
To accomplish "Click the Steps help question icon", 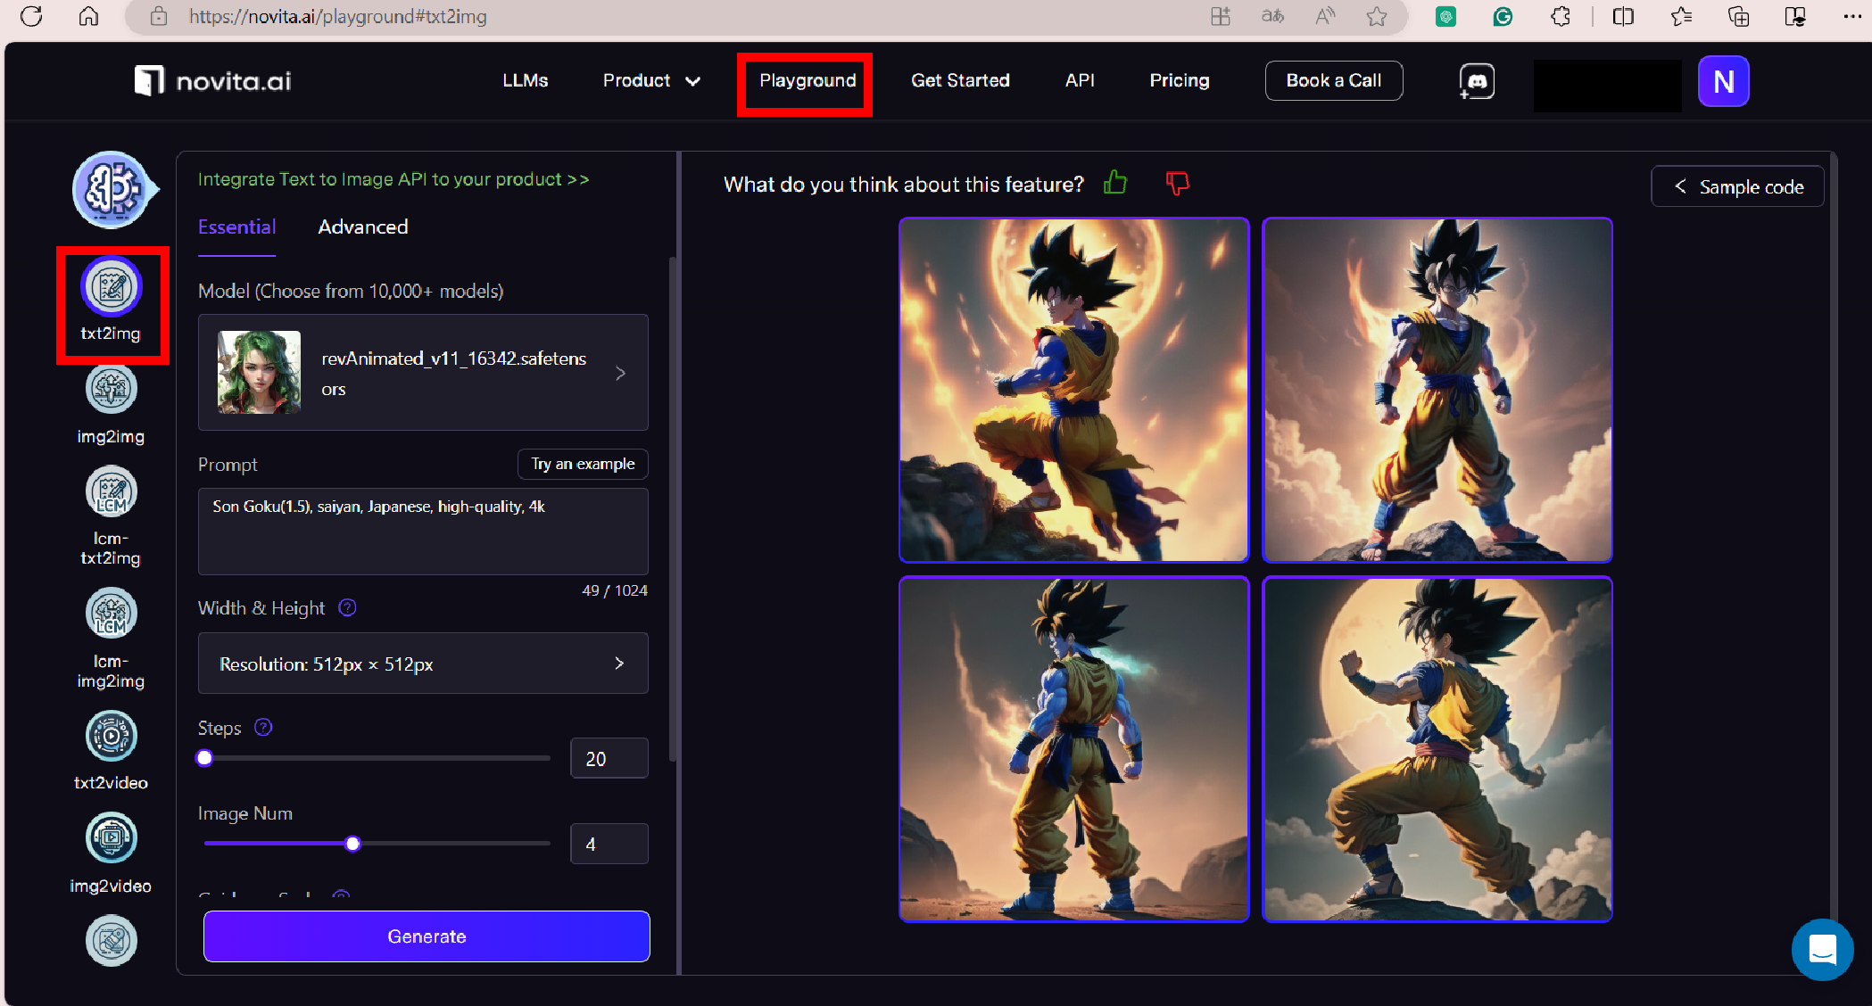I will (263, 727).
